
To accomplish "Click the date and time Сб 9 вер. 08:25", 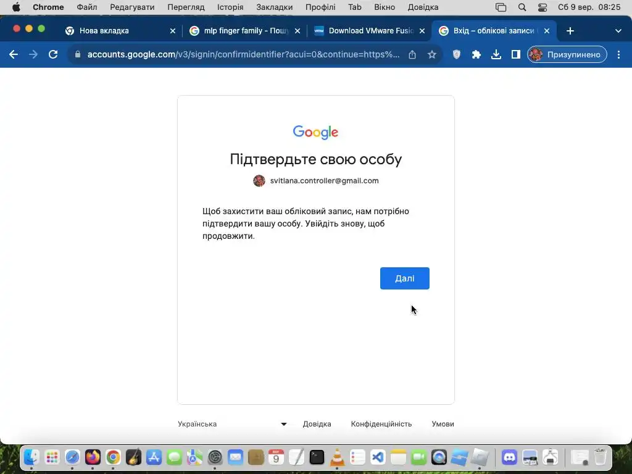I will [589, 7].
